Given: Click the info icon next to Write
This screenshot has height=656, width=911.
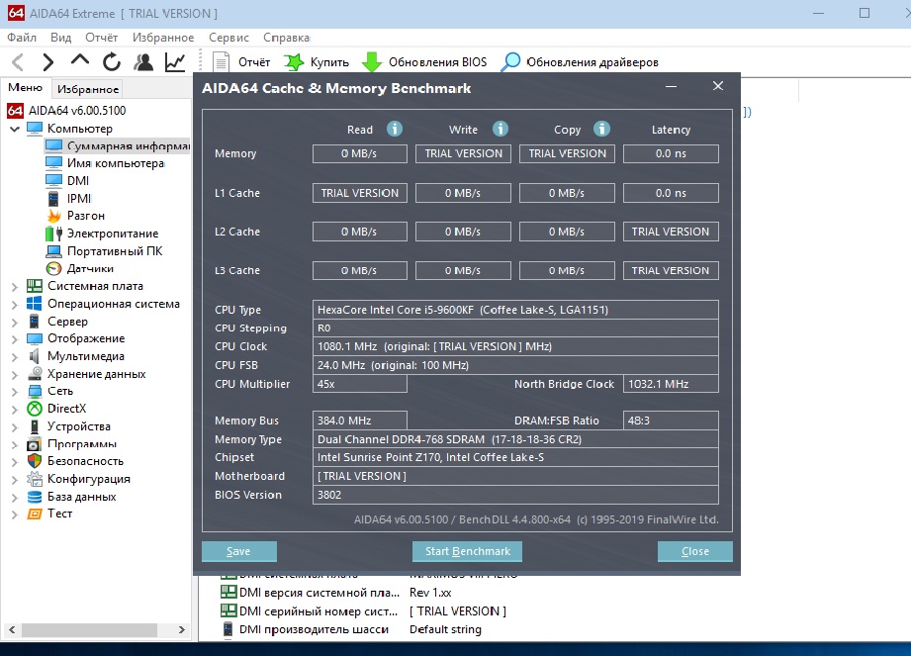Looking at the screenshot, I should (x=501, y=129).
